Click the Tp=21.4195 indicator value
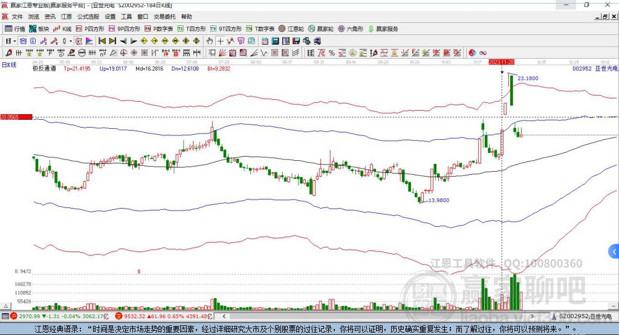The height and width of the screenshot is (335, 619). 77,69
